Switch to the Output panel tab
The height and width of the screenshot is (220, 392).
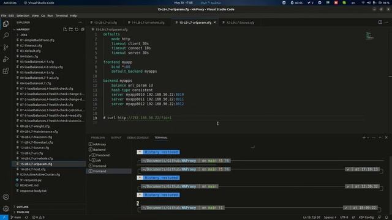pyautogui.click(x=116, y=137)
